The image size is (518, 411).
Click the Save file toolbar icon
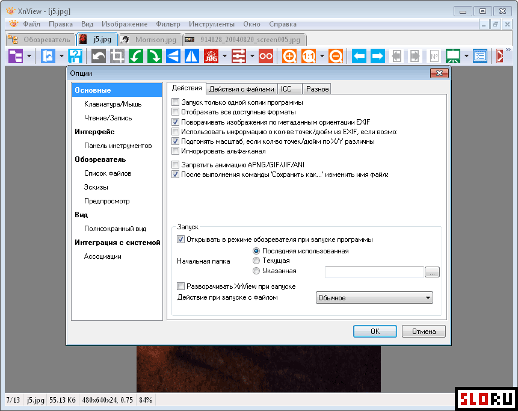pyautogui.click(x=76, y=57)
